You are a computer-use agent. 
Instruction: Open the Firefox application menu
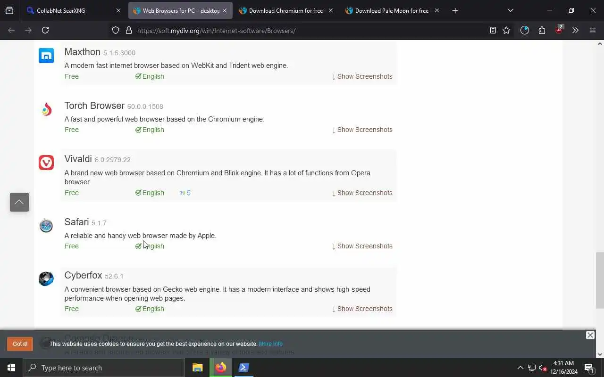(593, 30)
